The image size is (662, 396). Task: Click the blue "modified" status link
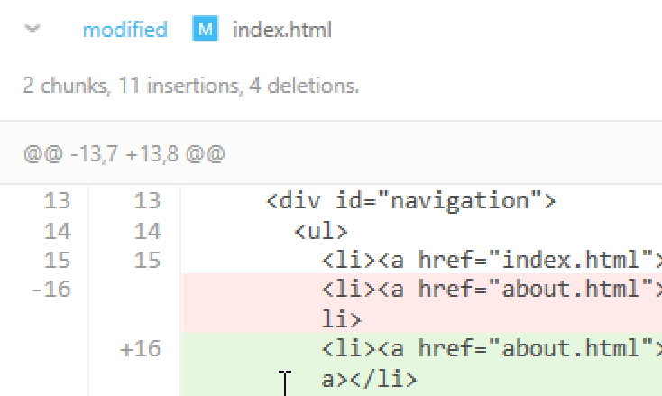[x=124, y=30]
